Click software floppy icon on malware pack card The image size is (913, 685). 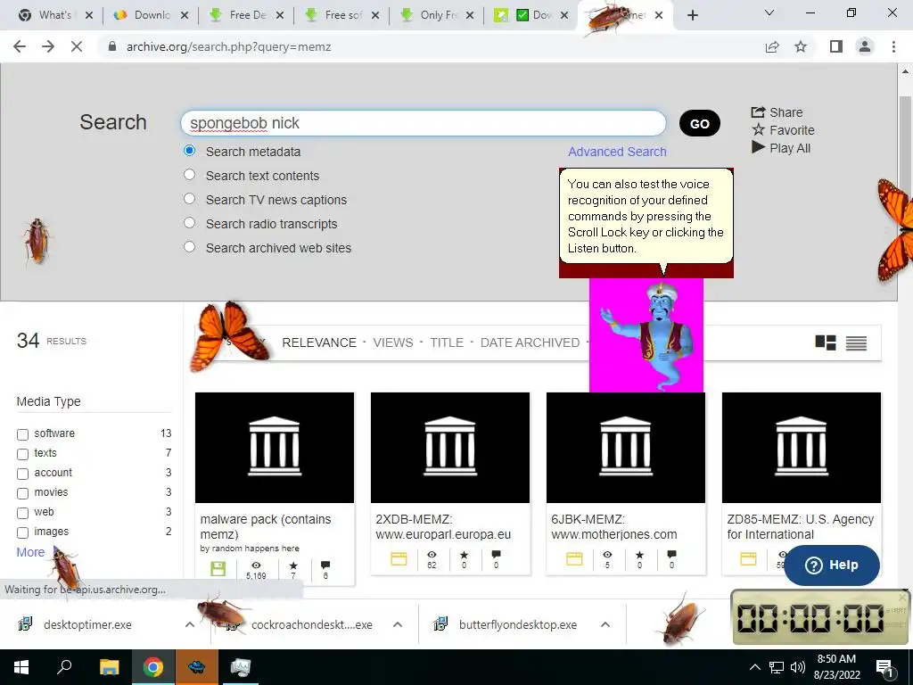coord(218,568)
